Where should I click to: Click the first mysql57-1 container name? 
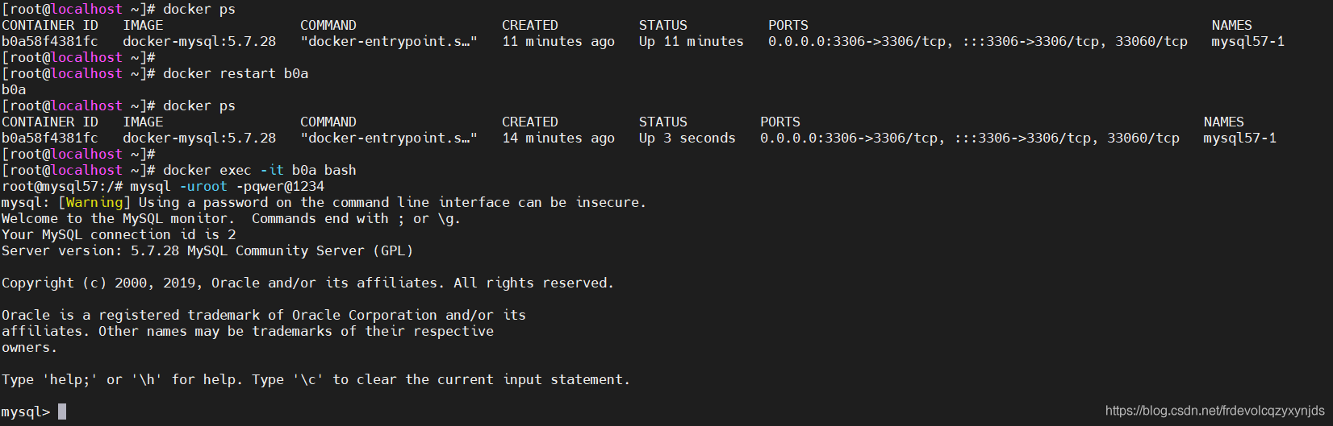tap(1248, 41)
